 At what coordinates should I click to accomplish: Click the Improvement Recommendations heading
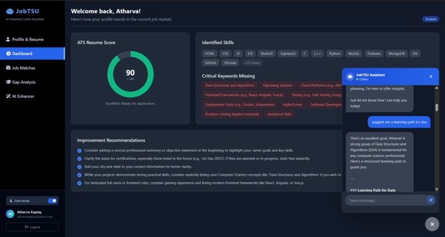tap(111, 140)
